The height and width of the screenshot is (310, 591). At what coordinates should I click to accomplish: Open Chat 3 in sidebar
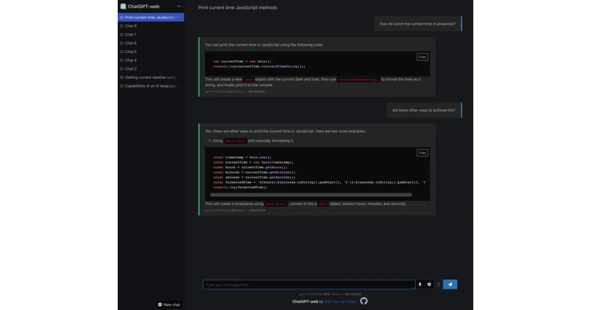coord(151,69)
